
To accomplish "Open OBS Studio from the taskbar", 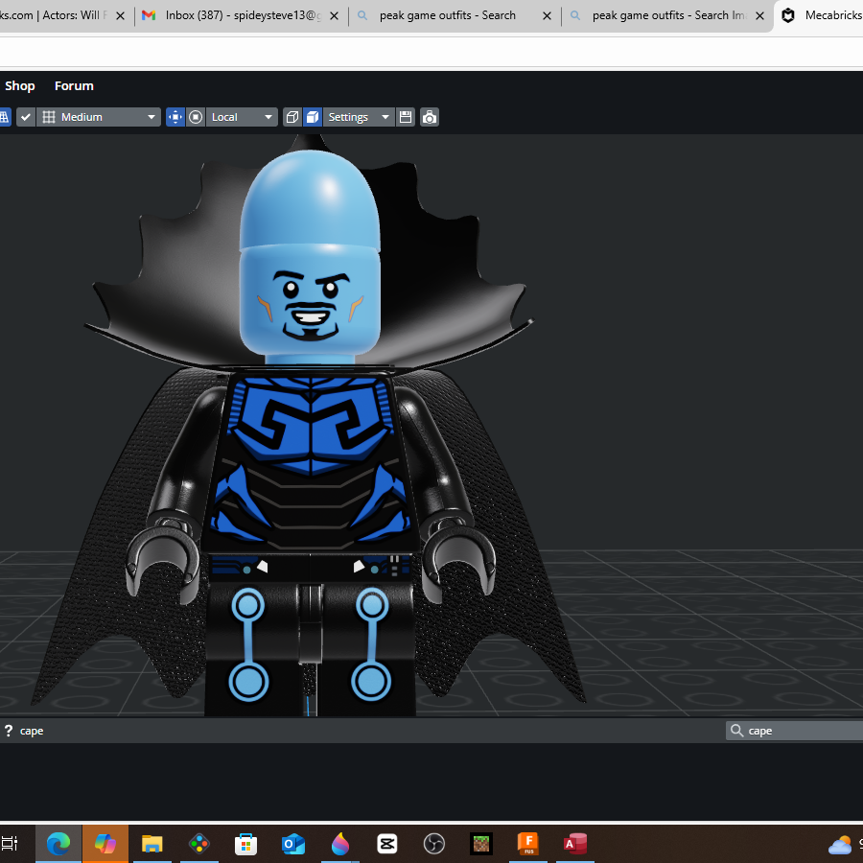I will [x=434, y=843].
